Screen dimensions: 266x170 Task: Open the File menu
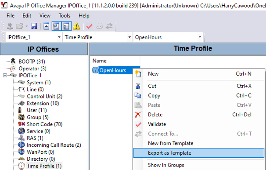point(11,16)
